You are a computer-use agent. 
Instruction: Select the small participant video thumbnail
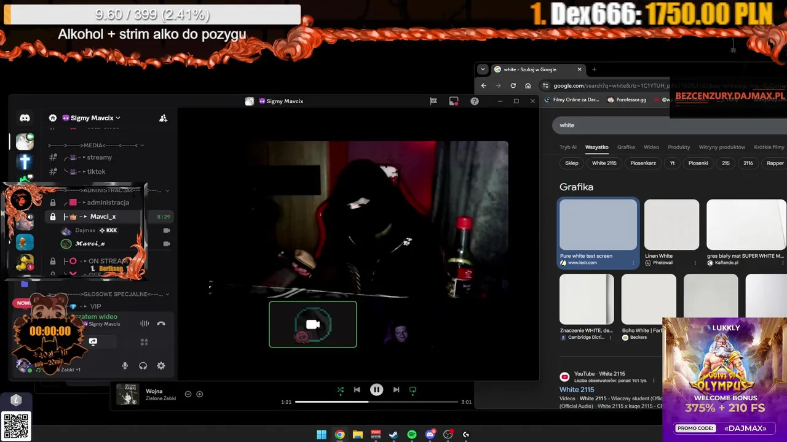click(x=401, y=333)
